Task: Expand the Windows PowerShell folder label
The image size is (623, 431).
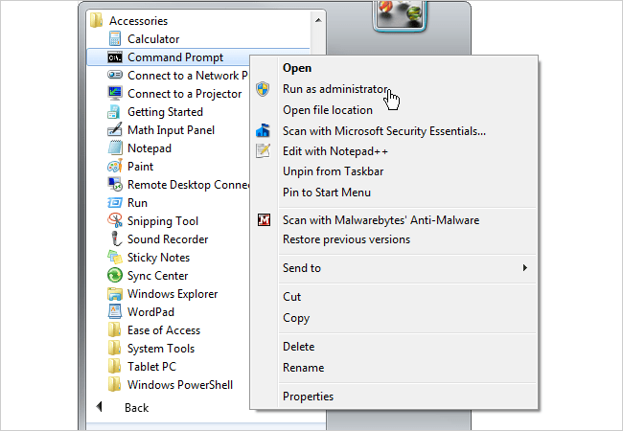Action: [x=180, y=385]
